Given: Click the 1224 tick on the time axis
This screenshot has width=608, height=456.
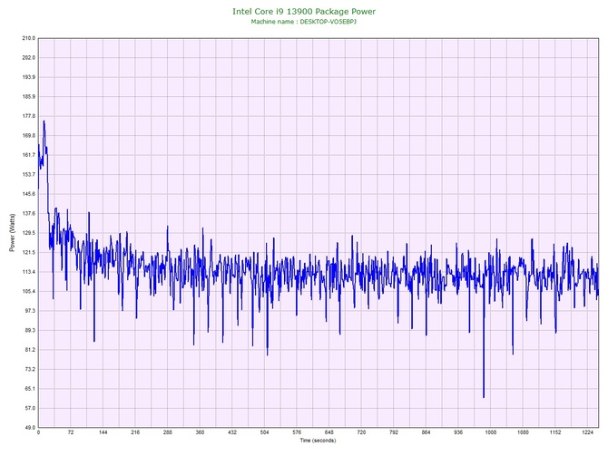Looking at the screenshot, I should point(587,432).
